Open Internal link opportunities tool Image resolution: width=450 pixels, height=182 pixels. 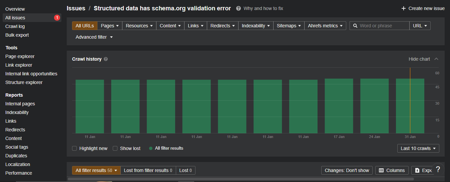pyautogui.click(x=31, y=74)
